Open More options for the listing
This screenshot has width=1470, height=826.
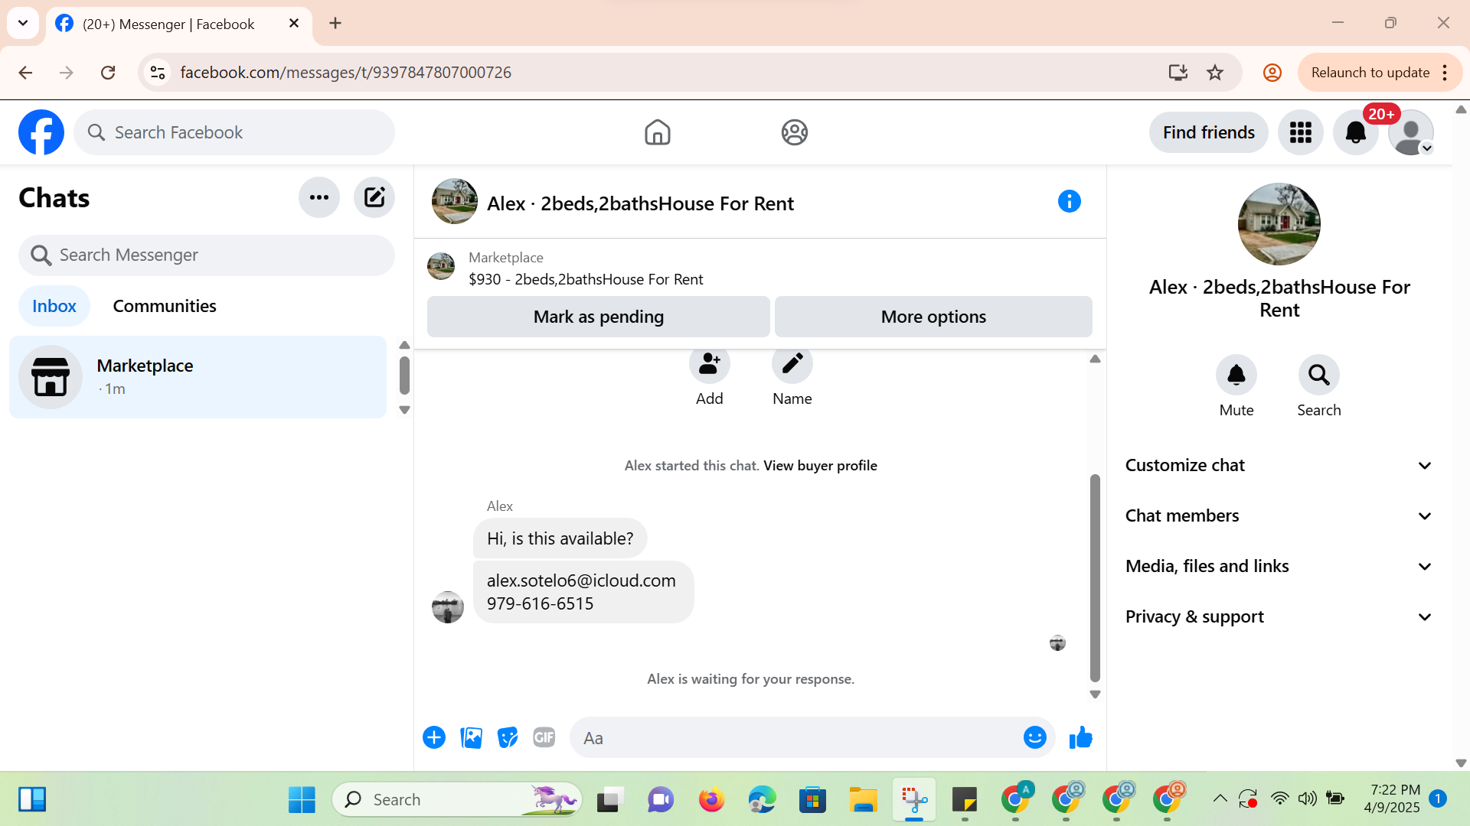pos(933,317)
